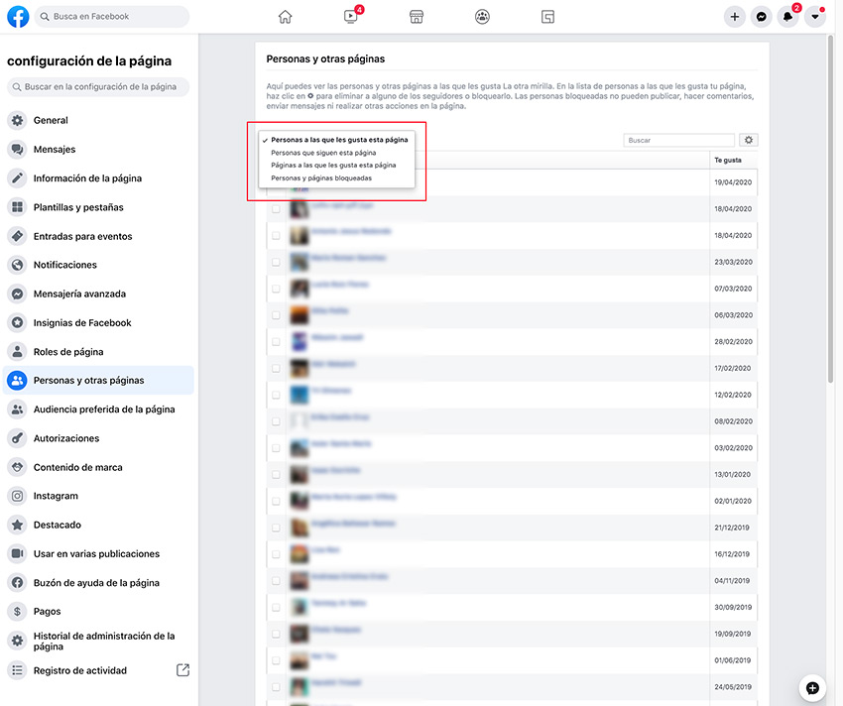843x706 pixels.
Task: Open Facebook Marketplace from the top bar
Action: click(416, 16)
